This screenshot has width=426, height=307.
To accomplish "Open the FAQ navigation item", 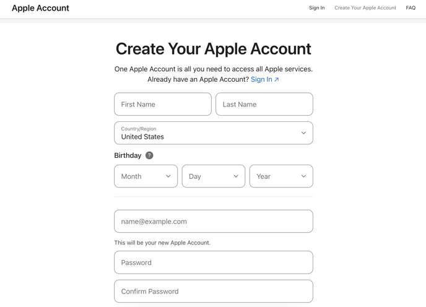I will [411, 8].
